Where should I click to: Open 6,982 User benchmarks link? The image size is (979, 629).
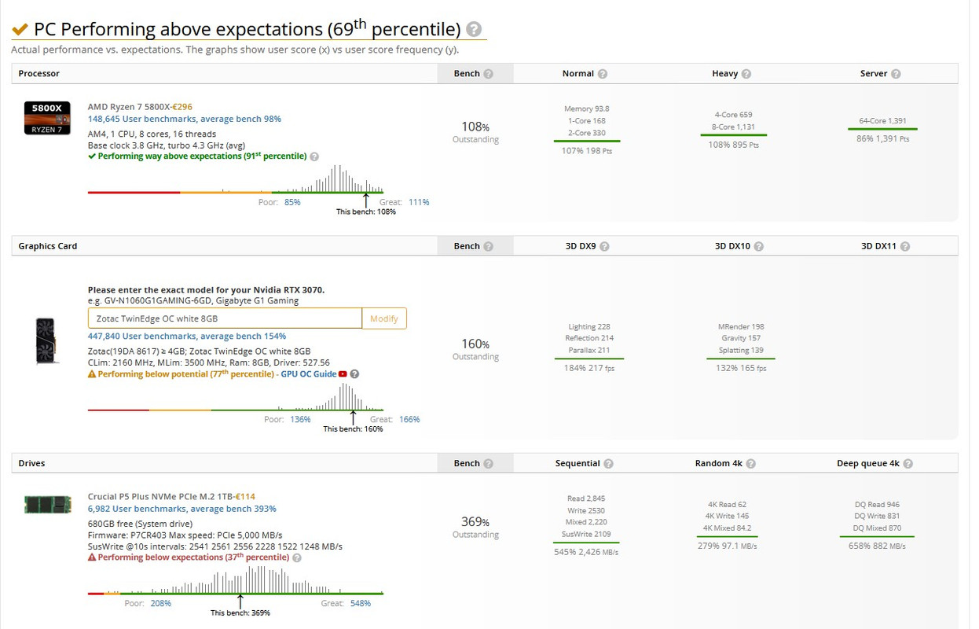click(181, 509)
